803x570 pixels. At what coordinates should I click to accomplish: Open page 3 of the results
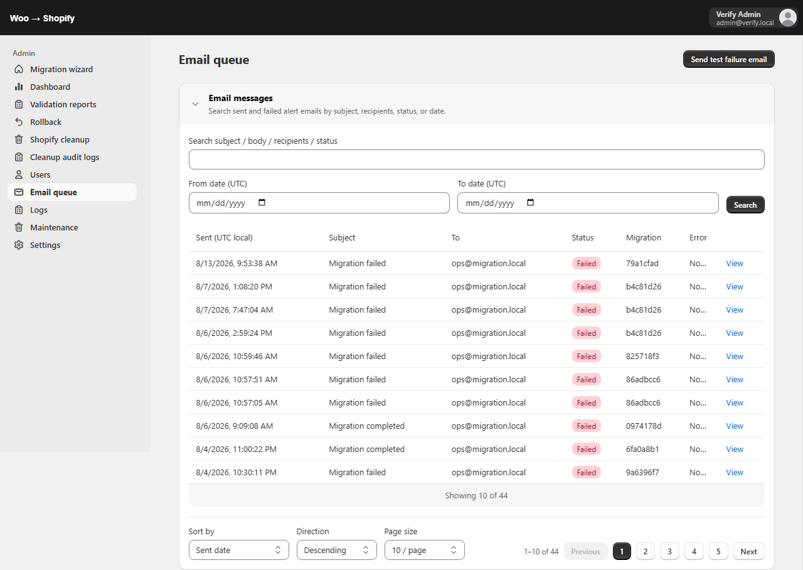pyautogui.click(x=669, y=551)
